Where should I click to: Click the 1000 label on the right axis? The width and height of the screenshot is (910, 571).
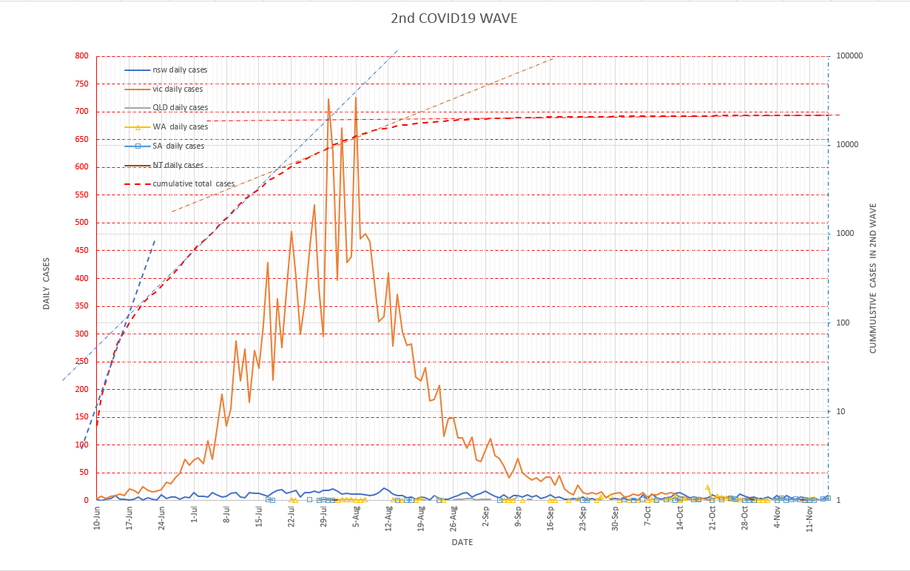click(846, 234)
